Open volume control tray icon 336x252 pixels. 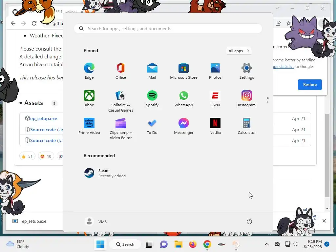295,244
